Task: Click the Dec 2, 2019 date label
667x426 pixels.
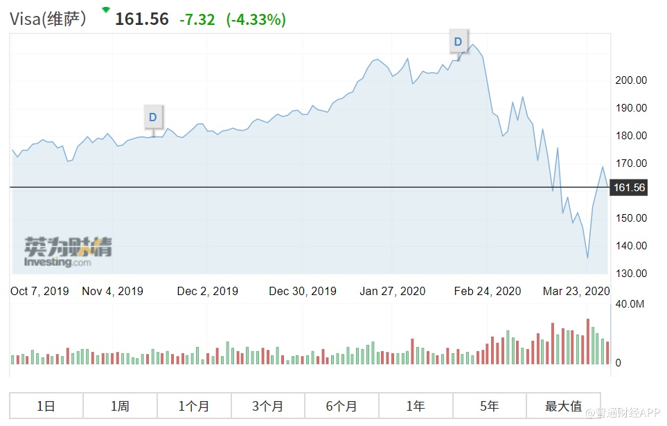Action: [x=207, y=291]
